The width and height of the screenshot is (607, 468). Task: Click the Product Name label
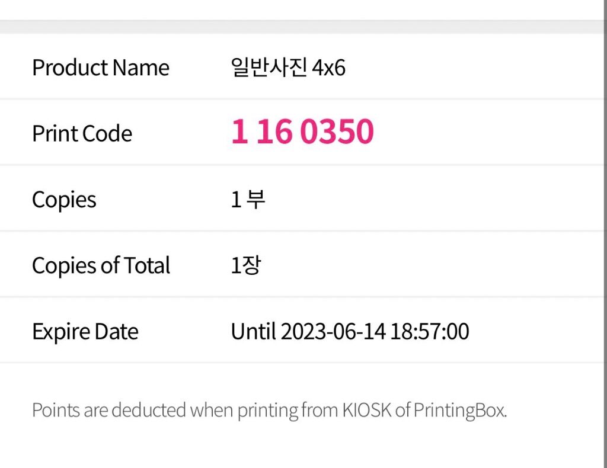pos(101,68)
